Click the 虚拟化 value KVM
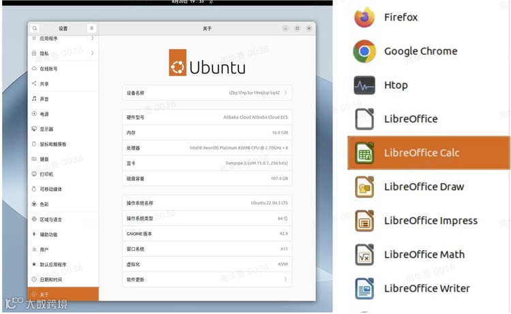Screen dimensions: 511x314 [283, 264]
